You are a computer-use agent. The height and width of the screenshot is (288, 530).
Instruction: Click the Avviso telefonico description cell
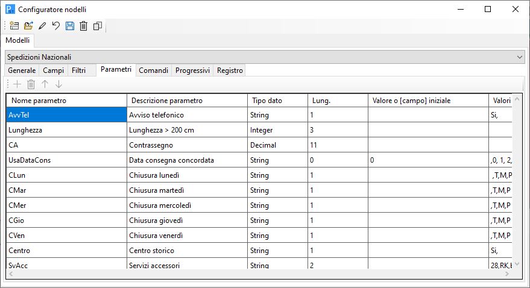point(188,115)
